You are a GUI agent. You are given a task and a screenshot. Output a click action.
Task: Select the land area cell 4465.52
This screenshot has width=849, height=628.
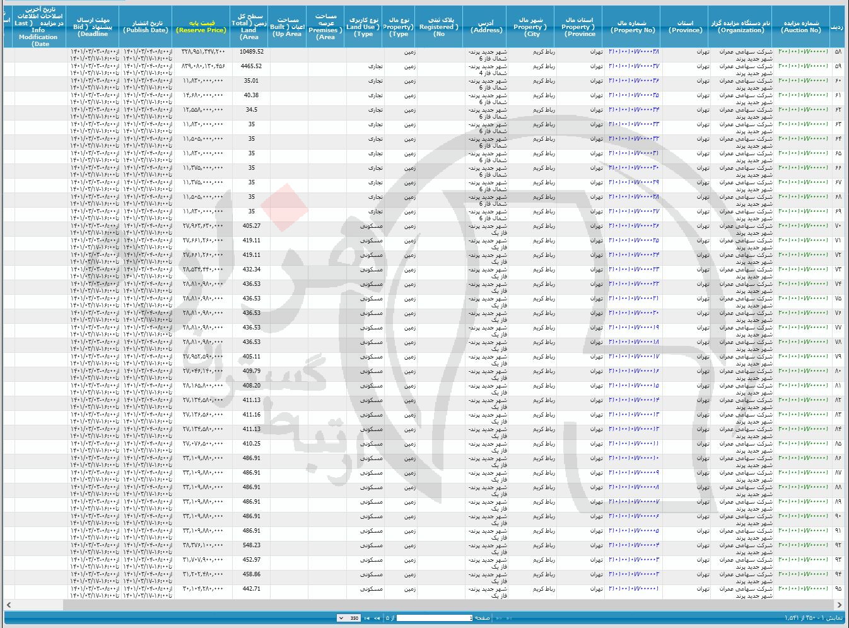click(251, 66)
